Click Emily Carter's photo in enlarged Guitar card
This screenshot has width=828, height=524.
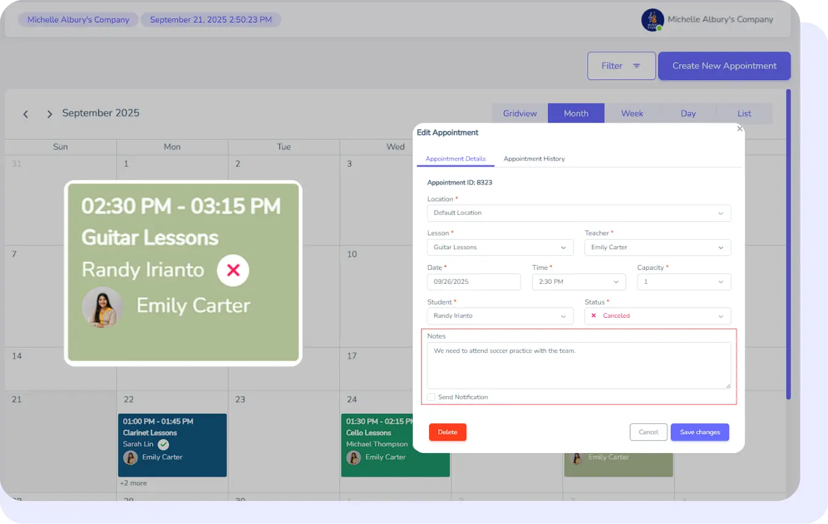pyautogui.click(x=102, y=307)
